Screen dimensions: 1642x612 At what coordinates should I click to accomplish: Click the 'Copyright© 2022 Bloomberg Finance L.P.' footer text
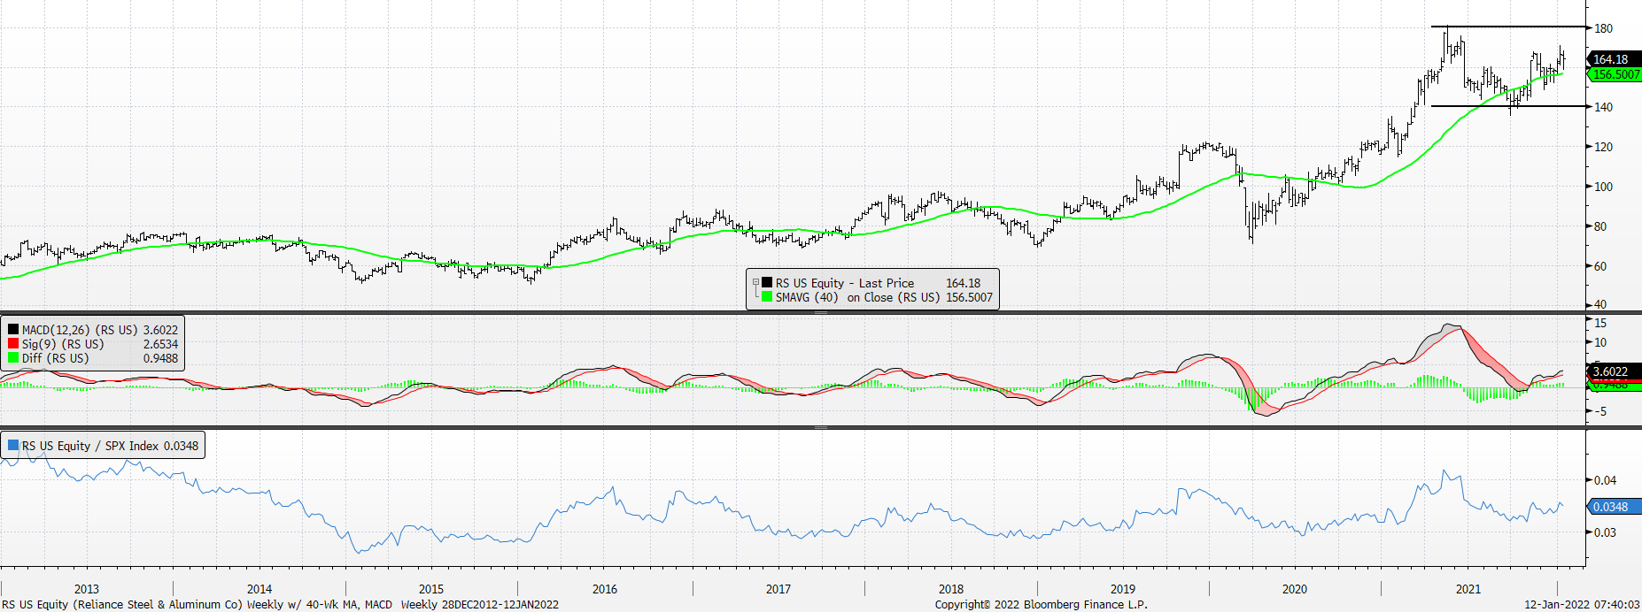pos(1041,604)
